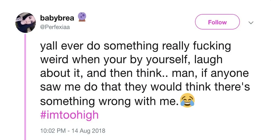Image resolution: width=271 pixels, height=140 pixels.
Task: Click the word 'anyone' in tweet
Action: 230,74
